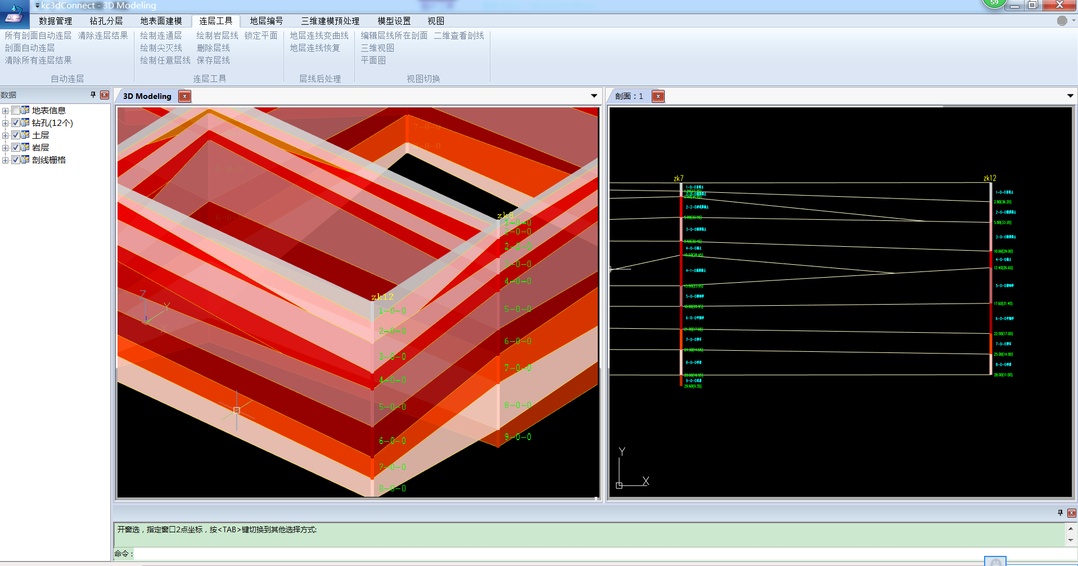
Task: Click 锁定平面 tool
Action: click(x=261, y=35)
